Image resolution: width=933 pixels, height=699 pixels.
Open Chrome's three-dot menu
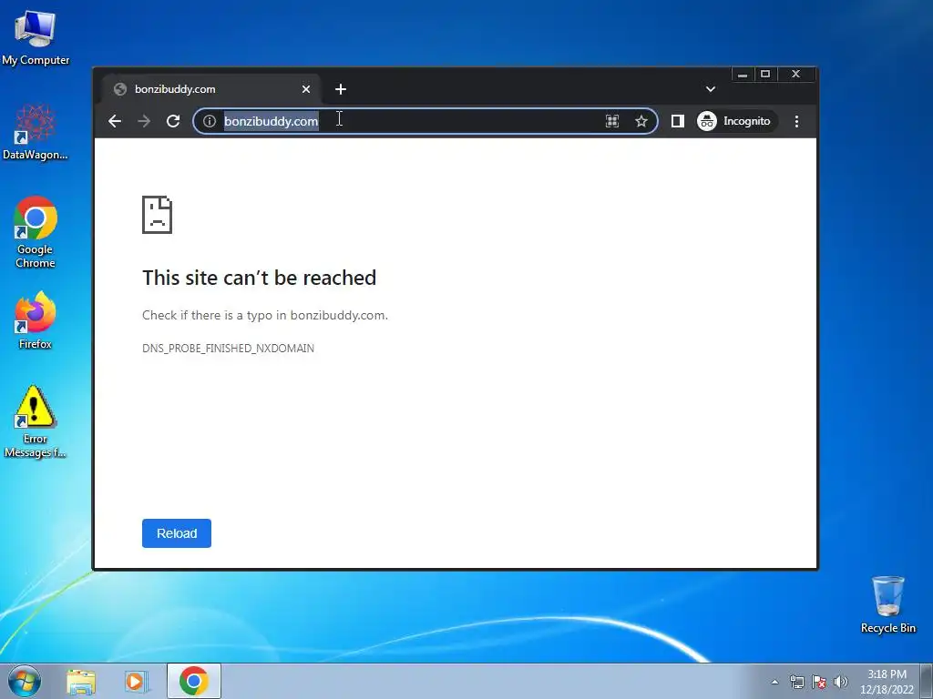pyautogui.click(x=796, y=121)
